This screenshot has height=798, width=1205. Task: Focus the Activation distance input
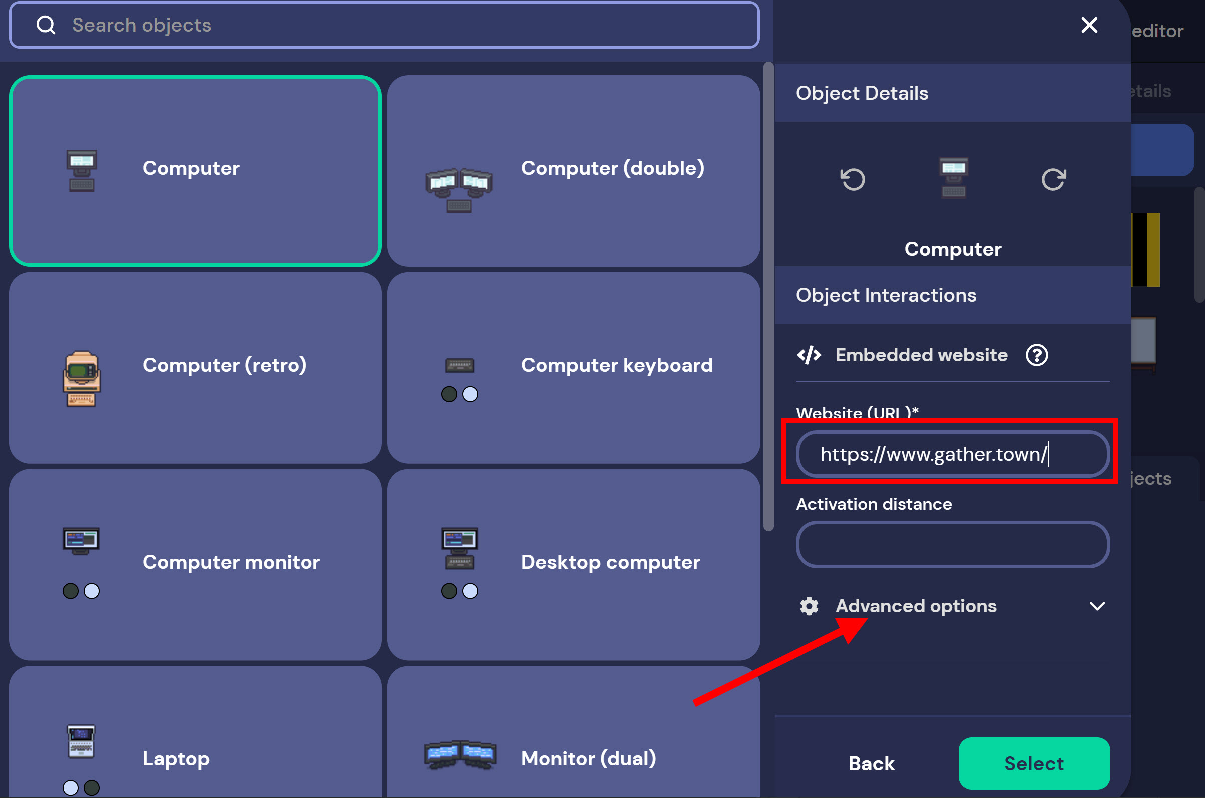pyautogui.click(x=952, y=544)
